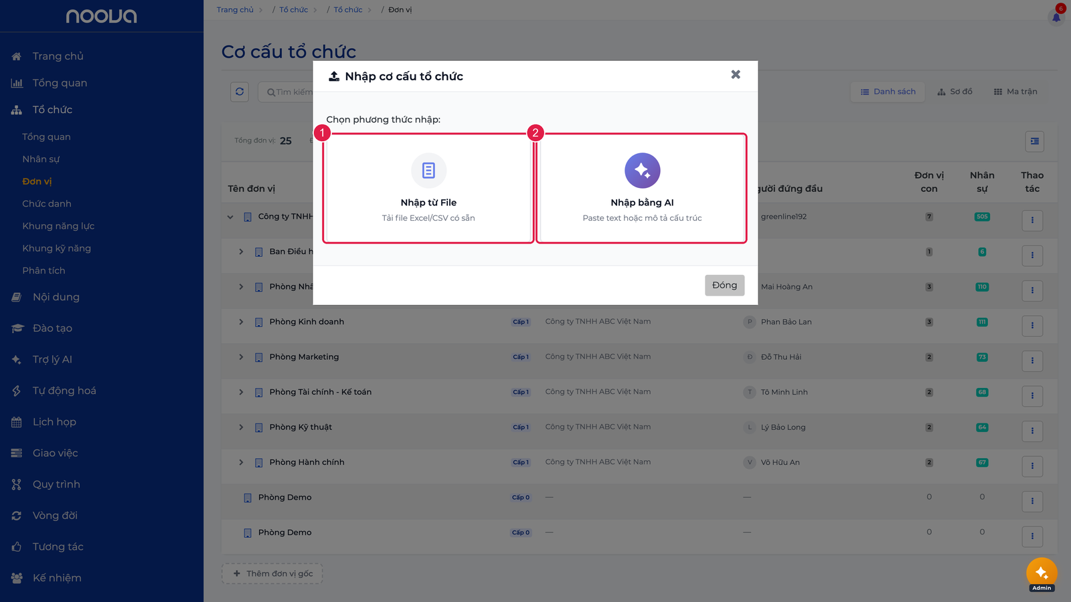Image resolution: width=1071 pixels, height=602 pixels.
Task: Choose the Nhập từ File option title
Action: pyautogui.click(x=428, y=203)
